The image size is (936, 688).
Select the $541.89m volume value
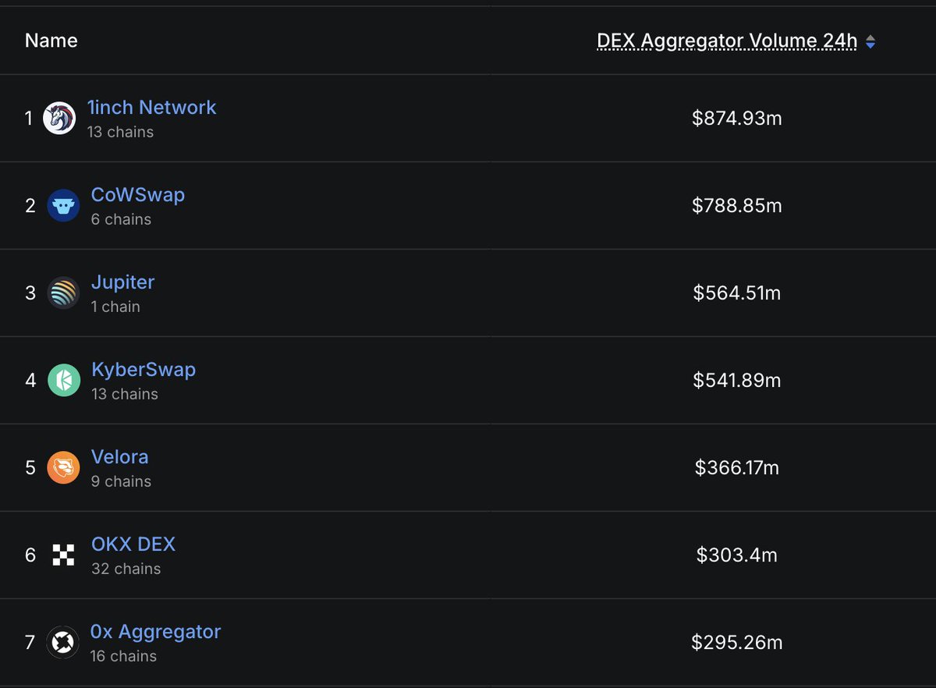click(737, 381)
